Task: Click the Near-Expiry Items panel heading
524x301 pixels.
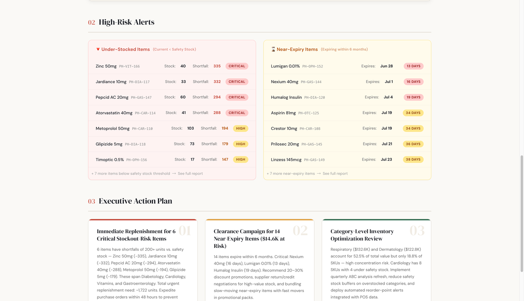Action: (x=297, y=49)
